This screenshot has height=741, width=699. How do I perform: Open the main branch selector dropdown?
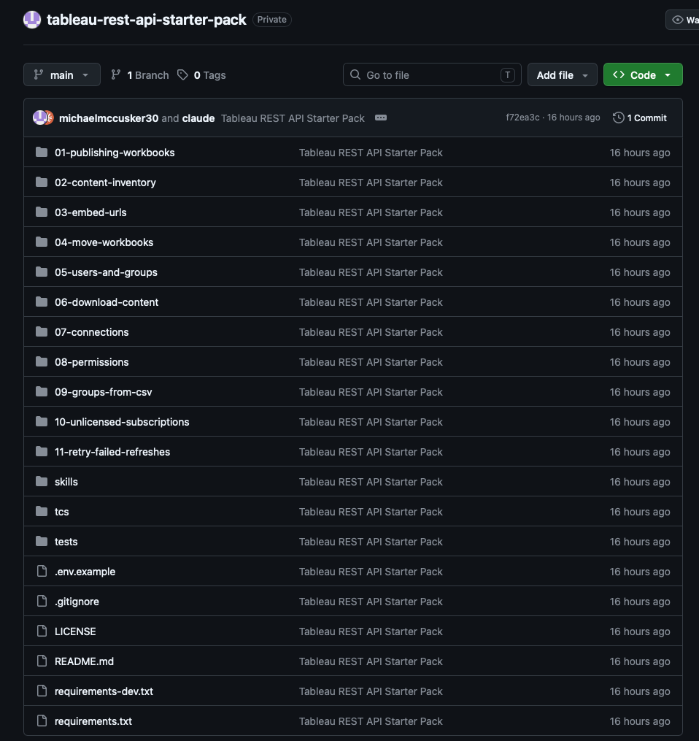(62, 74)
